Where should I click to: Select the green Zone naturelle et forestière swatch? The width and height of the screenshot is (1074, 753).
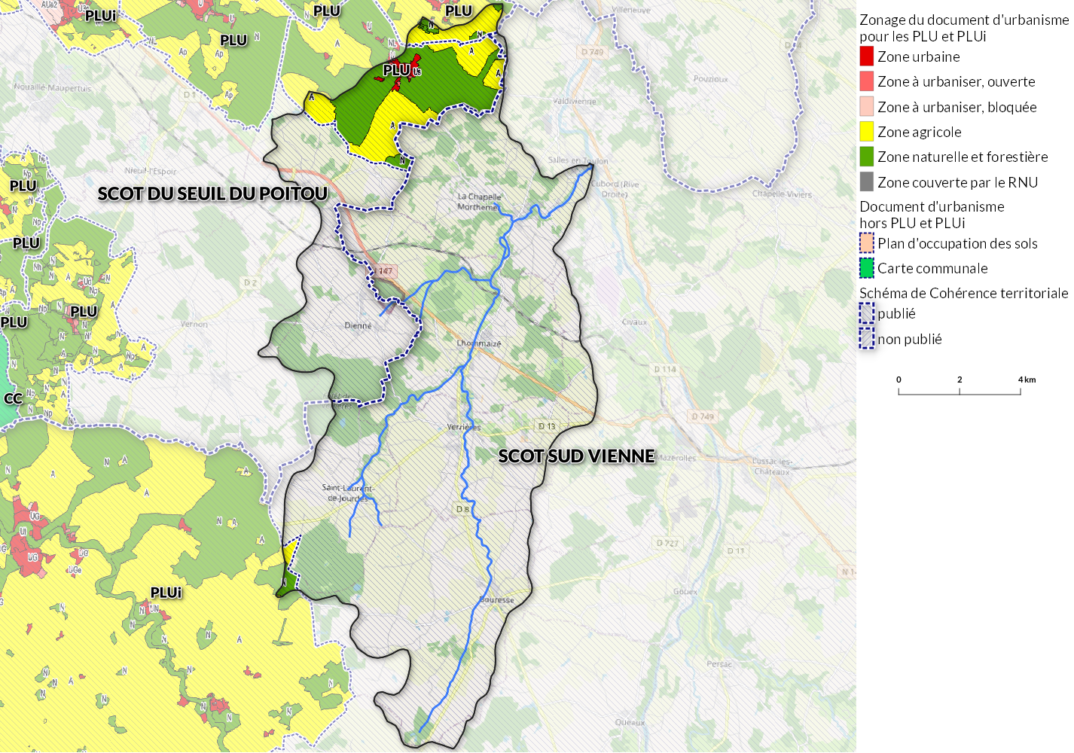[x=866, y=157]
